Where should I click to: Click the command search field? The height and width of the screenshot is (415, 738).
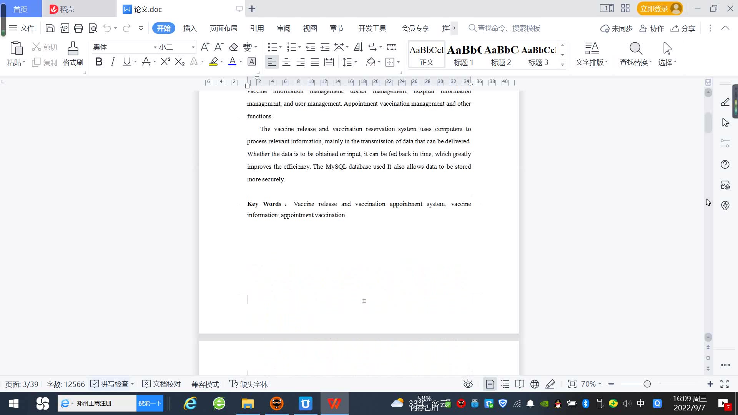[x=508, y=28]
